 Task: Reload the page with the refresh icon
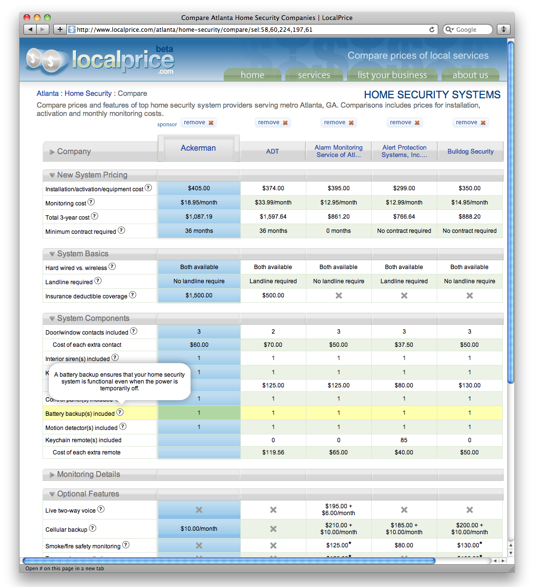click(x=432, y=29)
